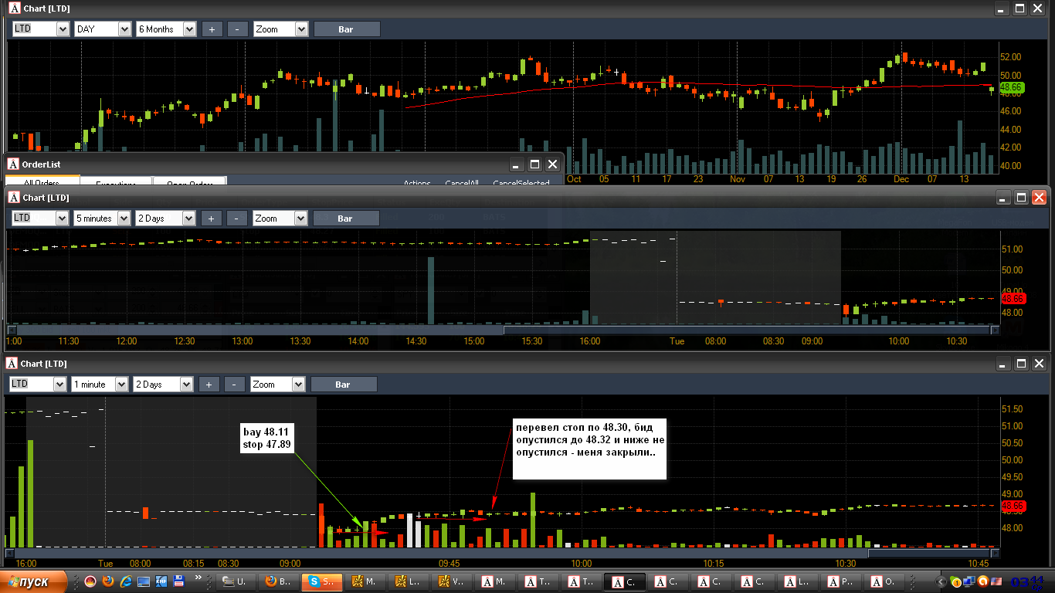The width and height of the screenshot is (1055, 593).
Task: Click scrollbar thumb in the 5 minutes chart
Action: pos(747,330)
